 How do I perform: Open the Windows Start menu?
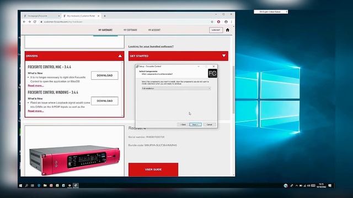[x=21, y=185]
